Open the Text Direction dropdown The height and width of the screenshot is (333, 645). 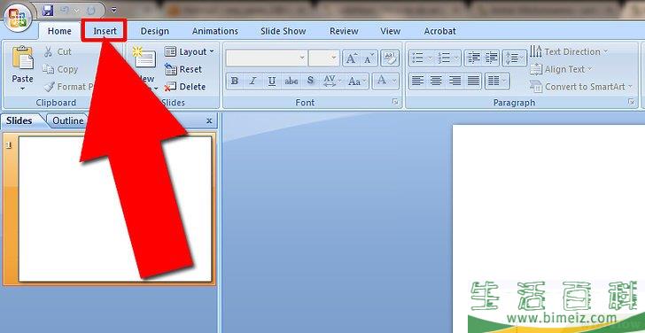click(569, 51)
